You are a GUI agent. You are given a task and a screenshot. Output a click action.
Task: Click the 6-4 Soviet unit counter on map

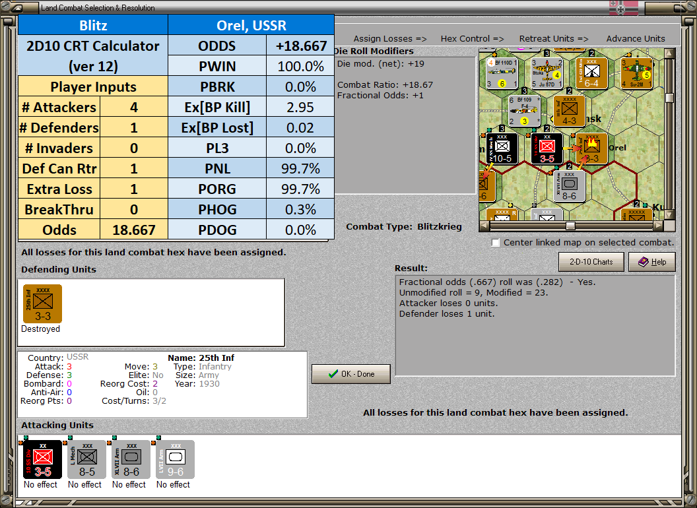pos(591,73)
